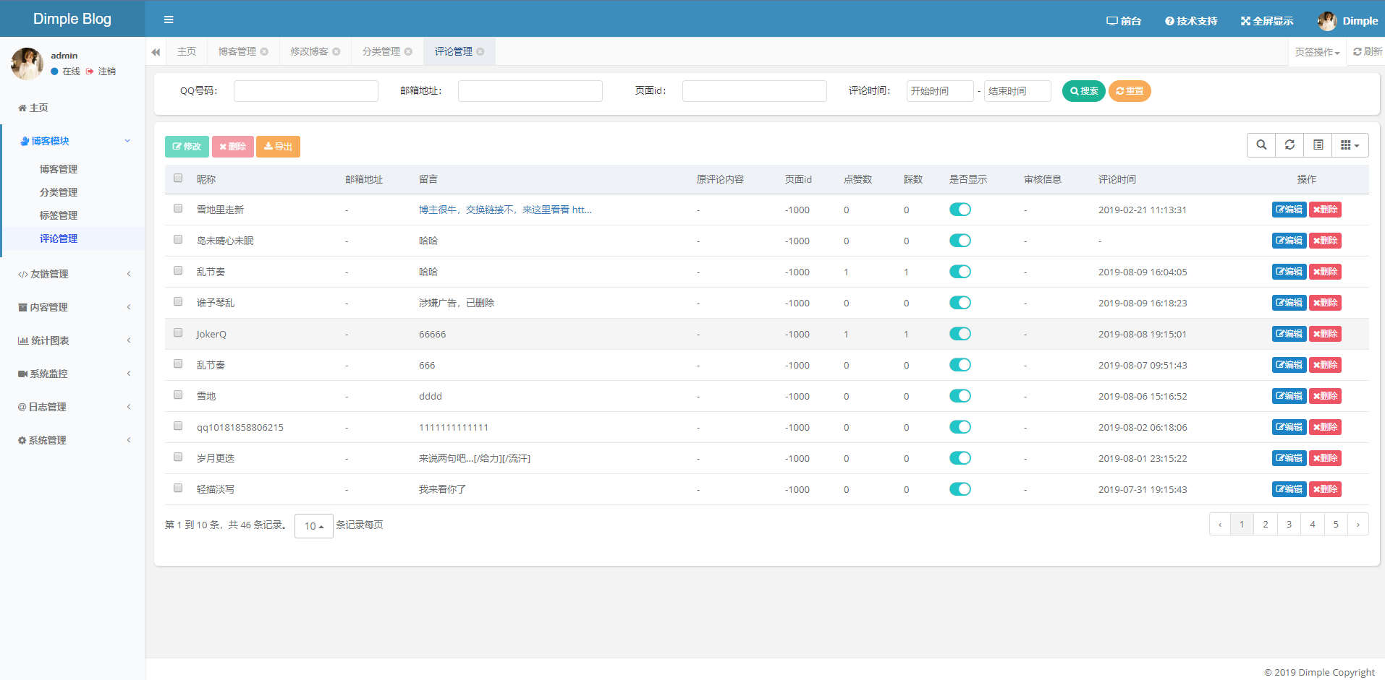The height and width of the screenshot is (680, 1385).
Task: Expand the 日志管理 sidebar menu
Action: [x=72, y=407]
